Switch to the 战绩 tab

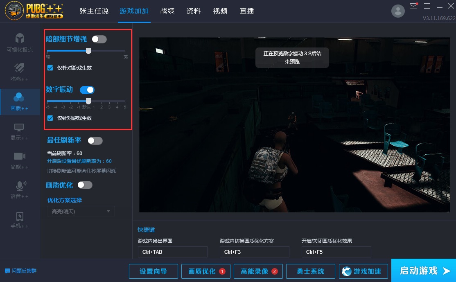[x=167, y=11]
